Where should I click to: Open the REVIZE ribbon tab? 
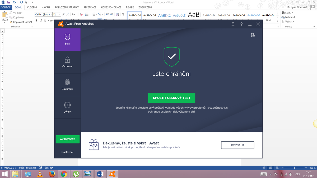click(x=130, y=7)
